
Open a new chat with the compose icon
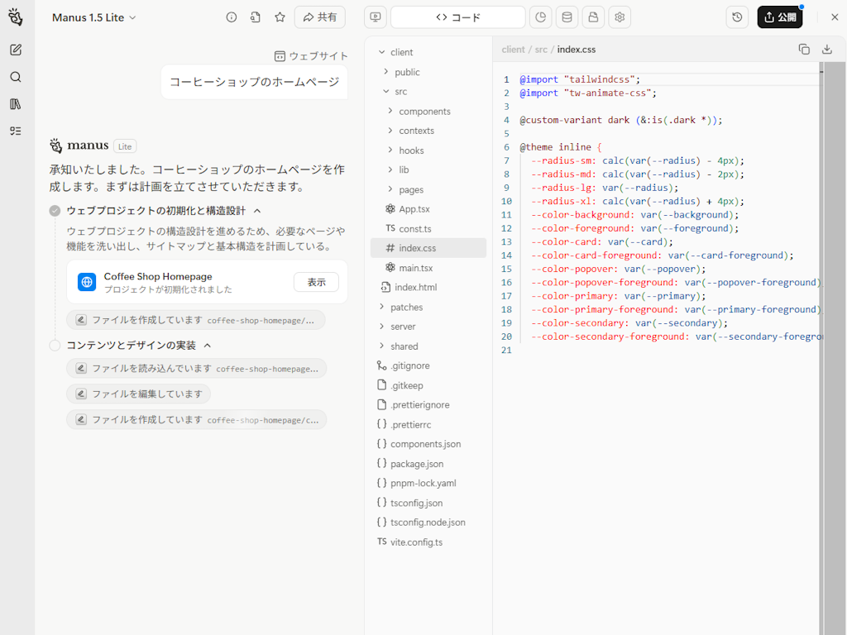(x=16, y=50)
